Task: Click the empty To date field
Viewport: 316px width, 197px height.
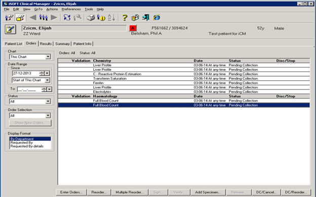Action: (x=29, y=89)
